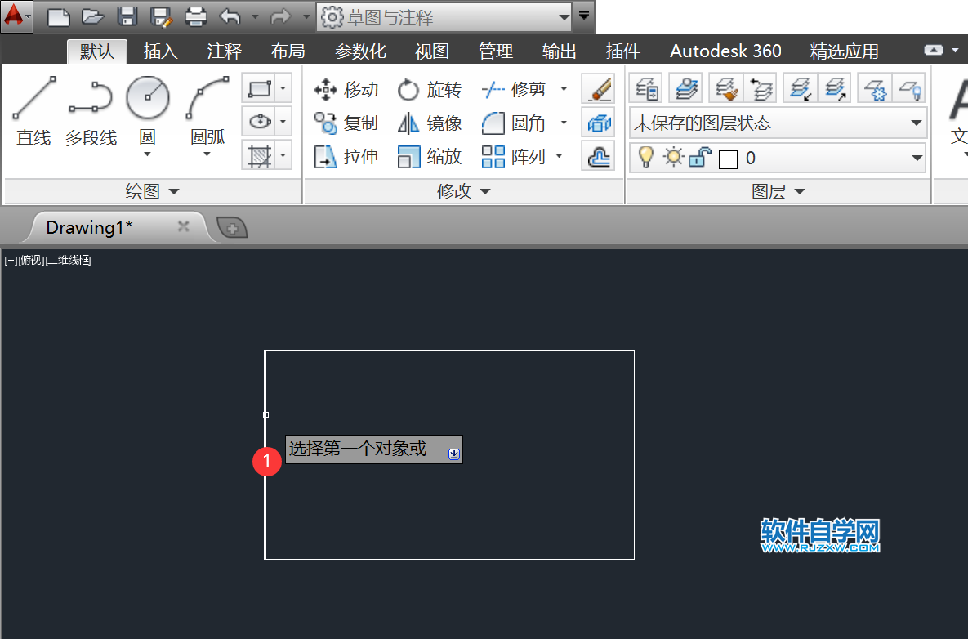
Task: Open Layer Properties manager icon
Action: point(646,88)
